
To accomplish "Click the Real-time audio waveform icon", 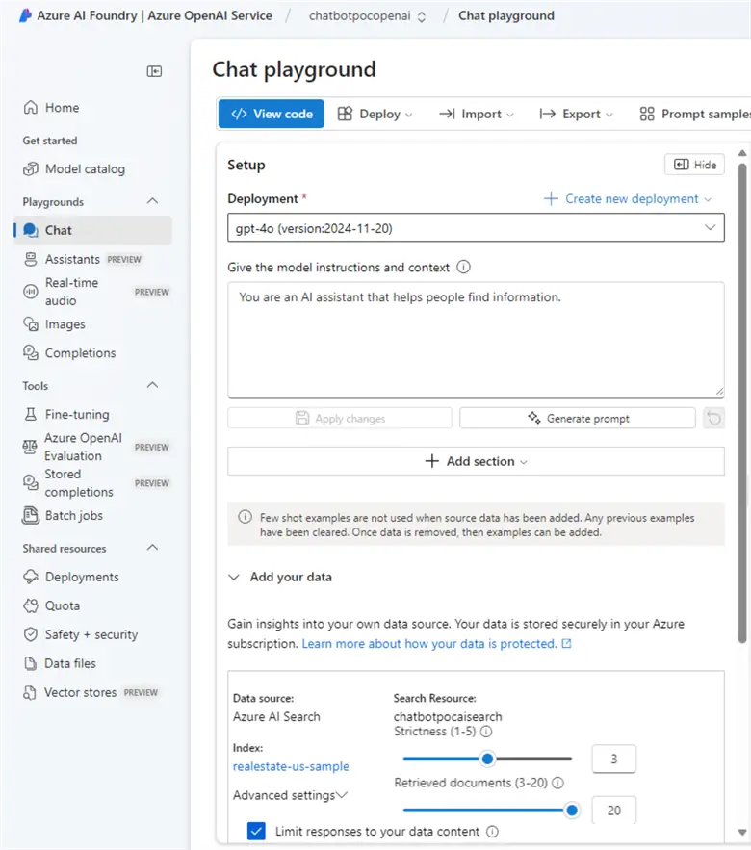I will tap(31, 292).
